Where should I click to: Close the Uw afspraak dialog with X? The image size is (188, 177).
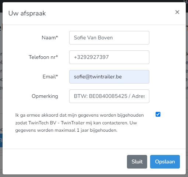[x=177, y=12]
